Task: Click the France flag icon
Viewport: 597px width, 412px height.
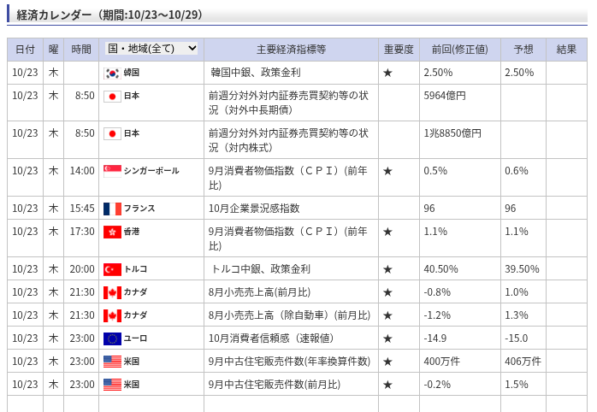Action: [112, 209]
